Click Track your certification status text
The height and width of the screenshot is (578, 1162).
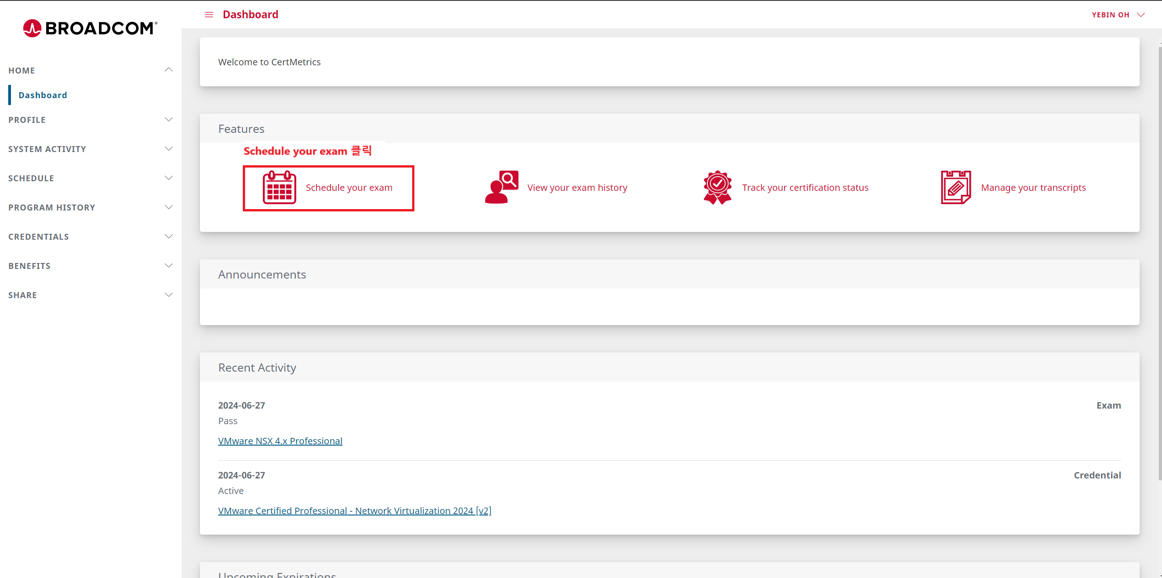click(x=805, y=188)
